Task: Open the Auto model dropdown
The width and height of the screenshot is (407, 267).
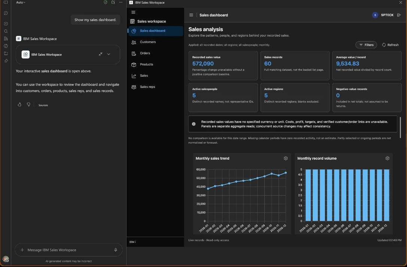Action: (x=21, y=2)
